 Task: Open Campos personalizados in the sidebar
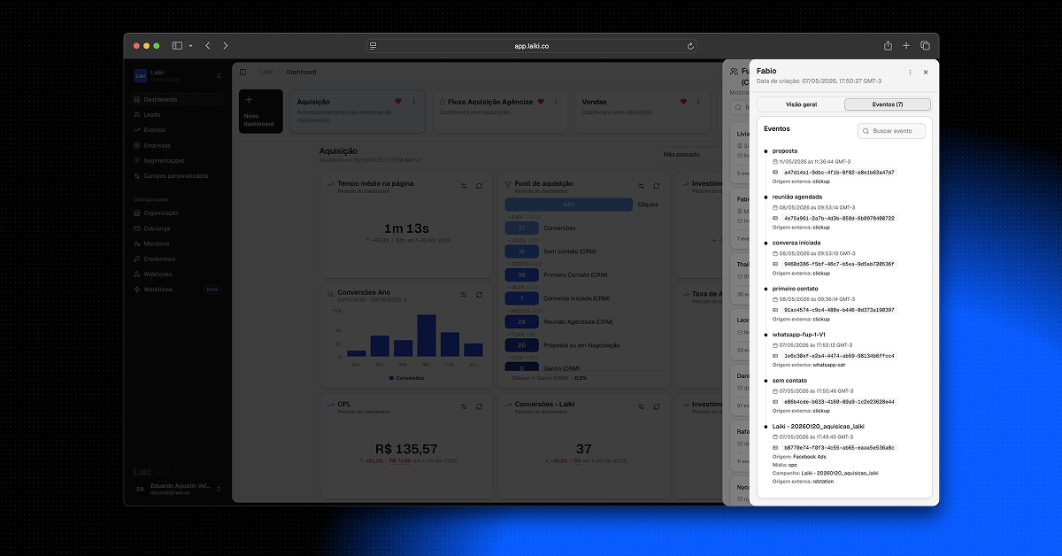pos(176,175)
